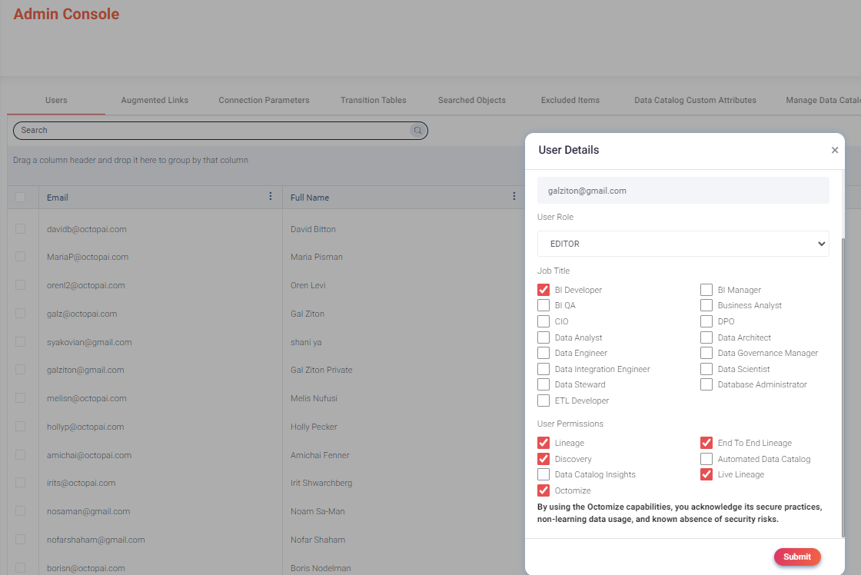The height and width of the screenshot is (575, 861).
Task: Open davidb@octopai.com user link
Action: pyautogui.click(x=86, y=229)
